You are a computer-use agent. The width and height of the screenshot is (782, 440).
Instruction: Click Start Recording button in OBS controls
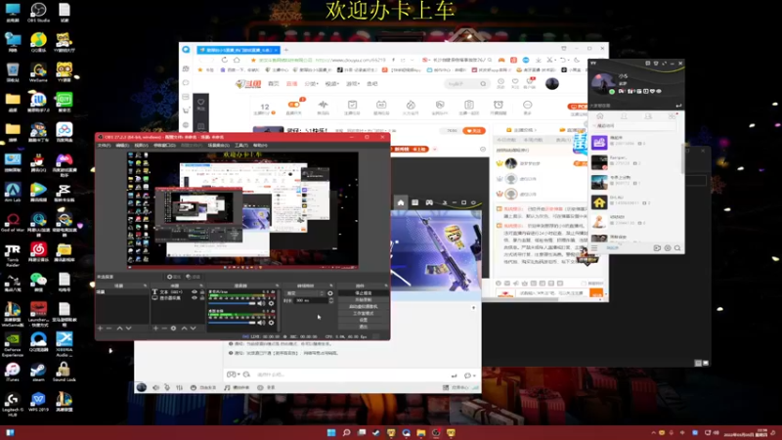pyautogui.click(x=363, y=299)
